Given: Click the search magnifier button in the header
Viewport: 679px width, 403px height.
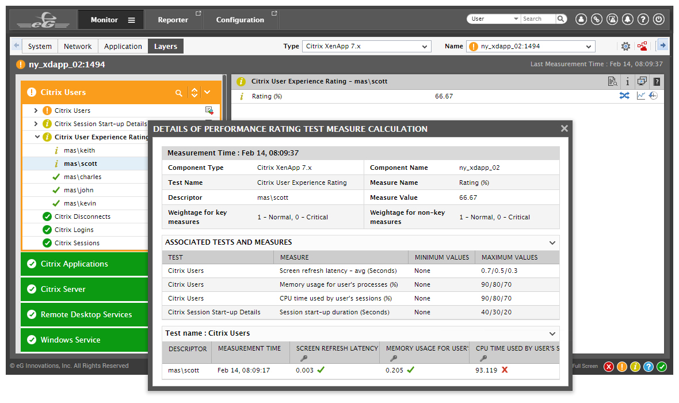Looking at the screenshot, I should pyautogui.click(x=561, y=18).
